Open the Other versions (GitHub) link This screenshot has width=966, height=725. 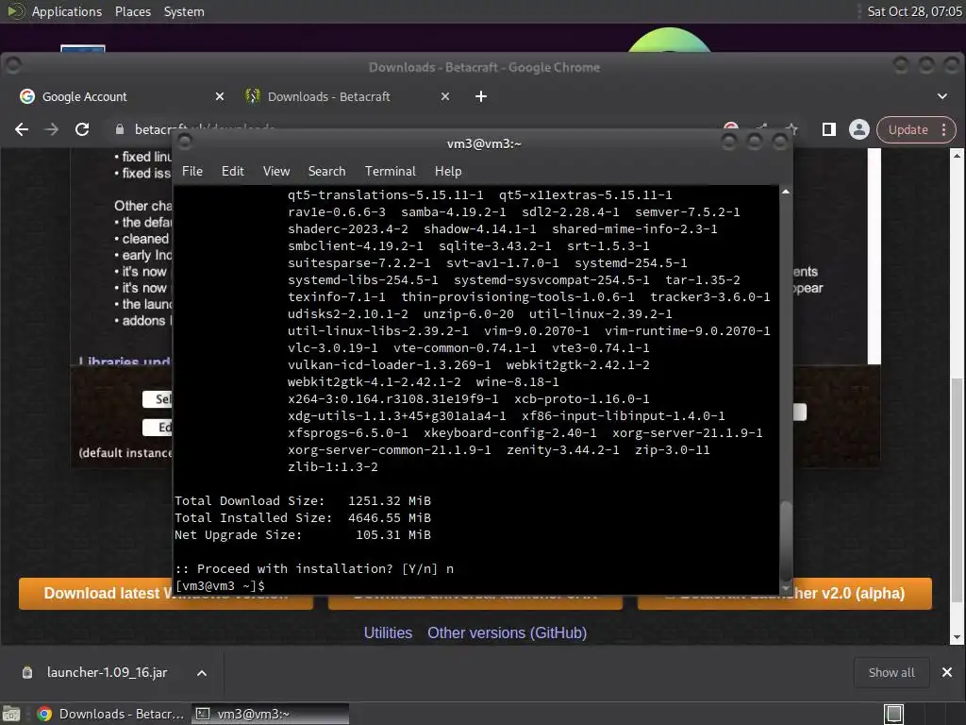pyautogui.click(x=507, y=633)
